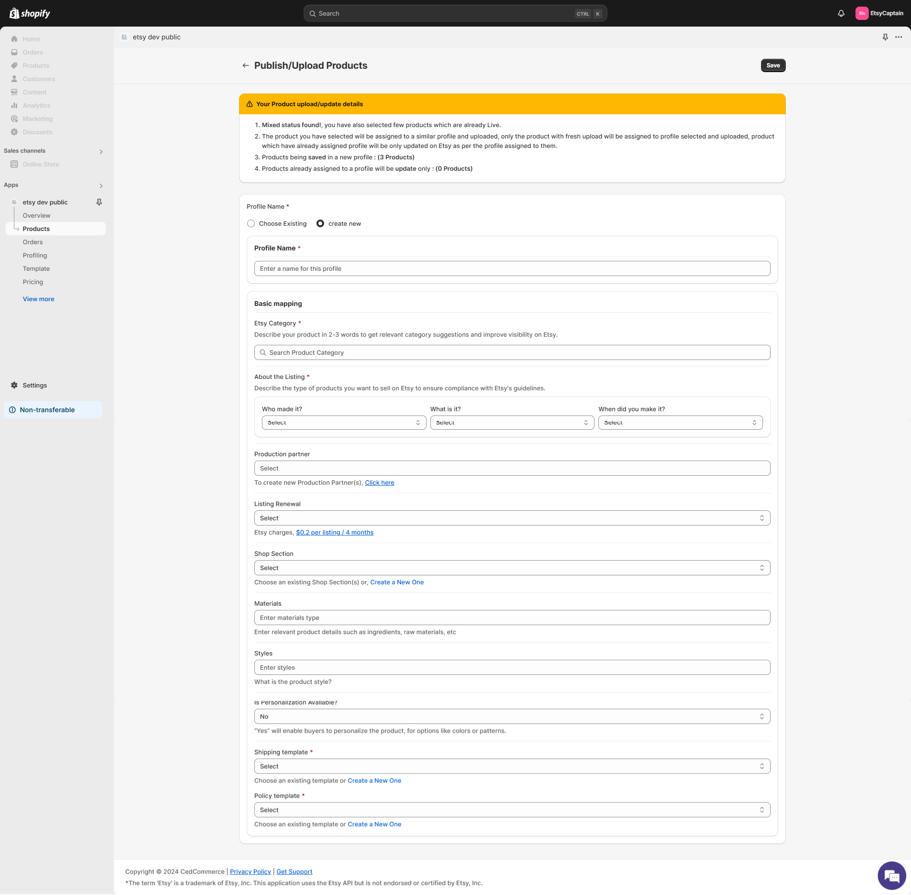Click the Analytics bar chart icon
Image resolution: width=911 pixels, height=895 pixels.
click(14, 105)
